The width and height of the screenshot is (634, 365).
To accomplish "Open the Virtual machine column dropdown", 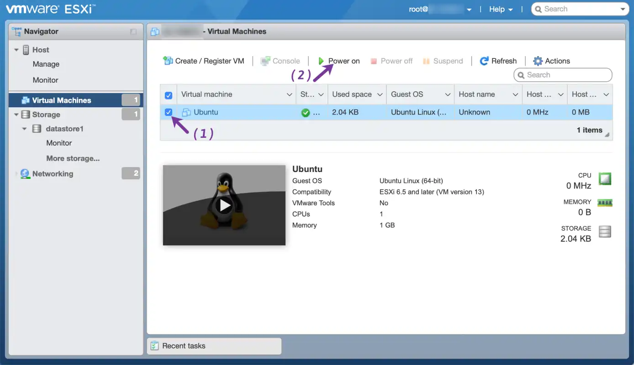I will click(289, 94).
